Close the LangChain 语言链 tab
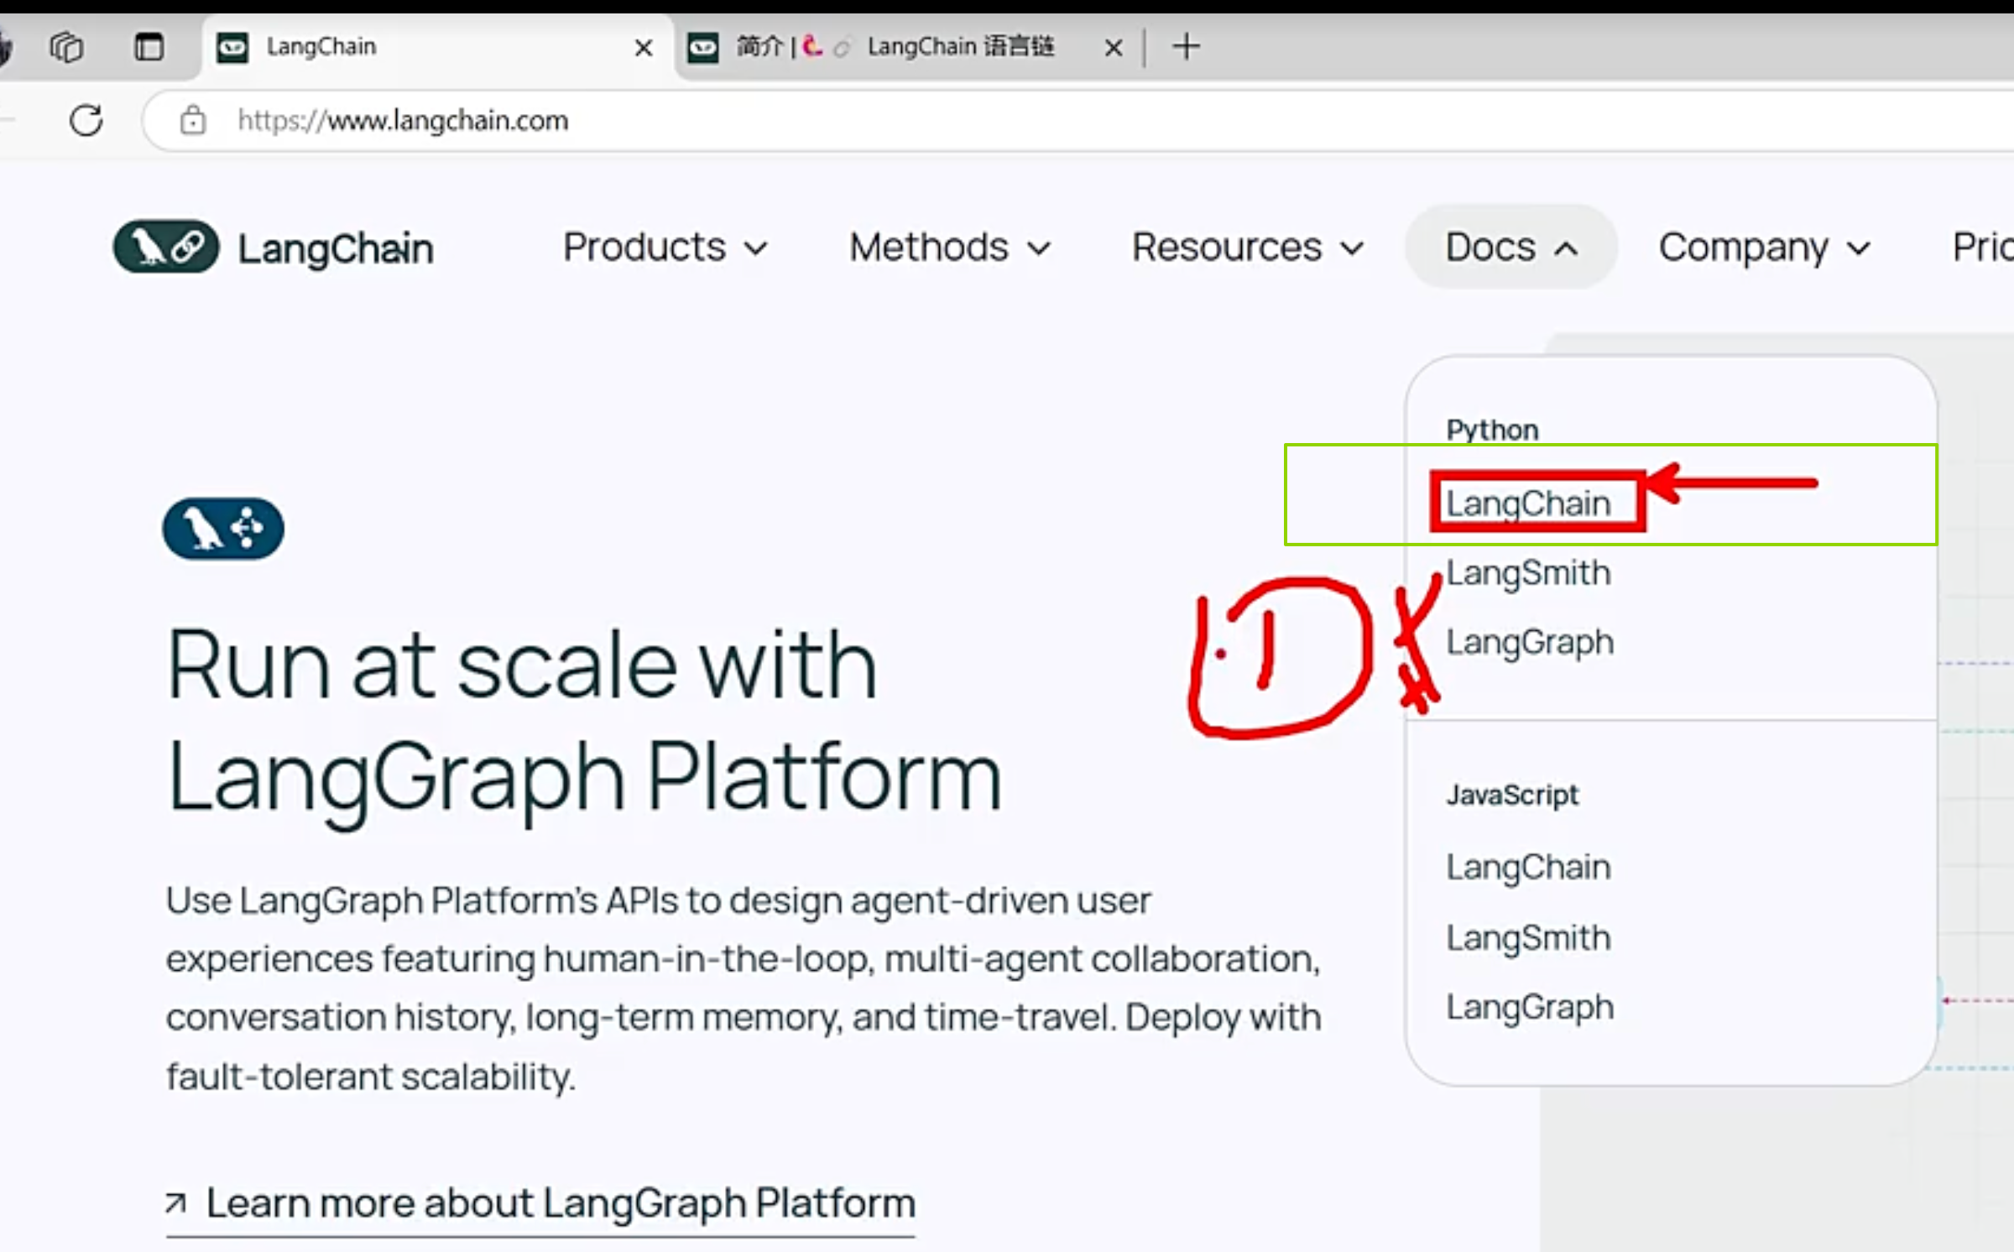 click(1114, 48)
